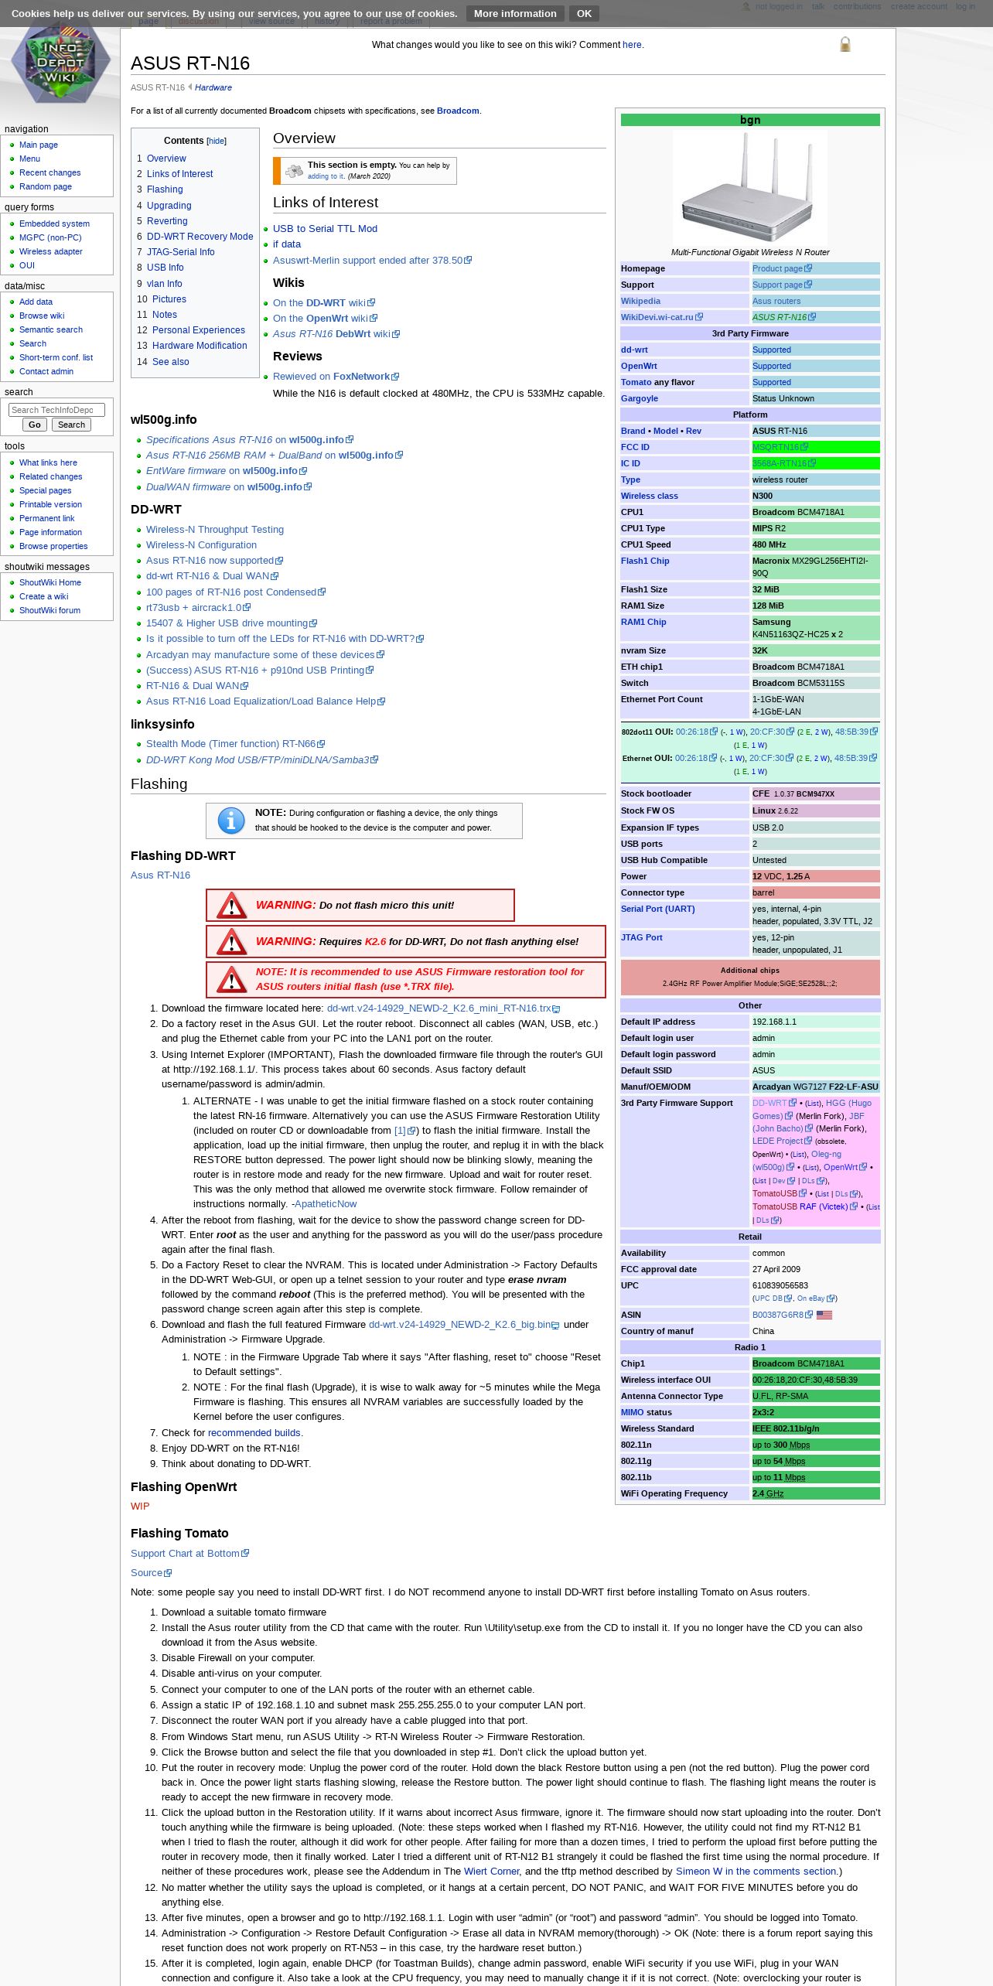Open Wireless-N Throughput Testing link
This screenshot has width=993, height=1986.
[215, 530]
